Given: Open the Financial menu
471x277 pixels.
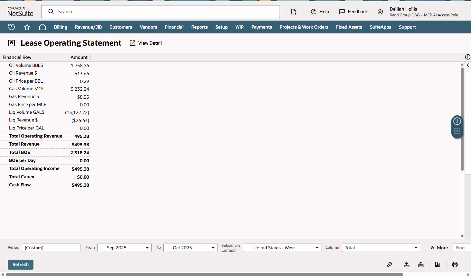Looking at the screenshot, I should pyautogui.click(x=174, y=27).
